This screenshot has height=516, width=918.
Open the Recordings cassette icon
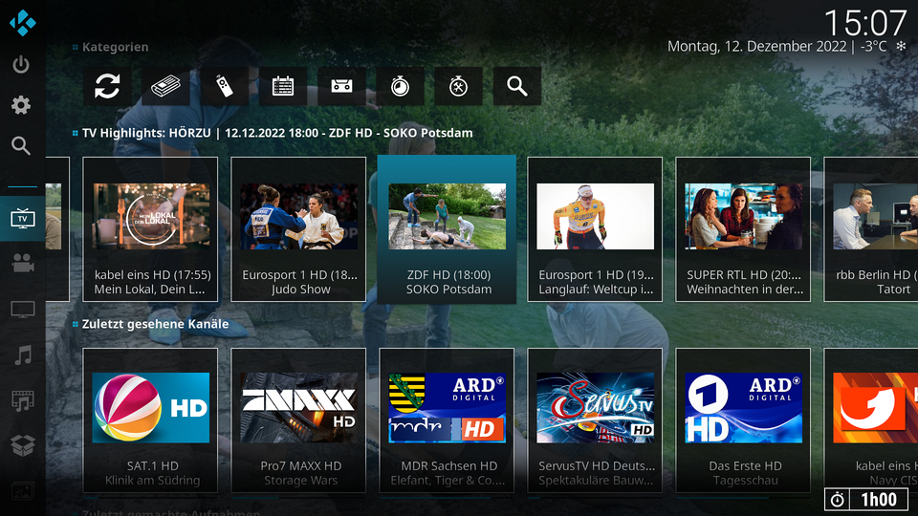[341, 86]
